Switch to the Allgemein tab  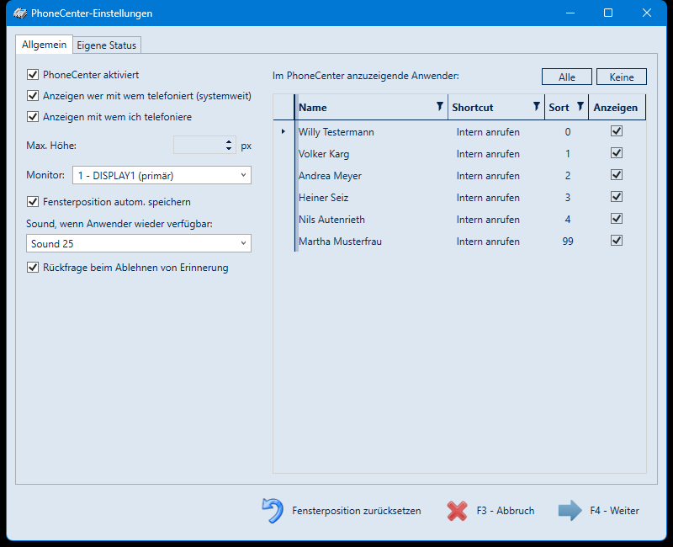coord(45,45)
